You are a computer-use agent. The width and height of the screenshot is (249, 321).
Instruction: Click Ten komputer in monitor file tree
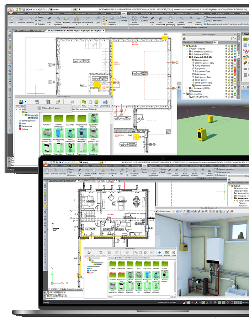coord(26,126)
